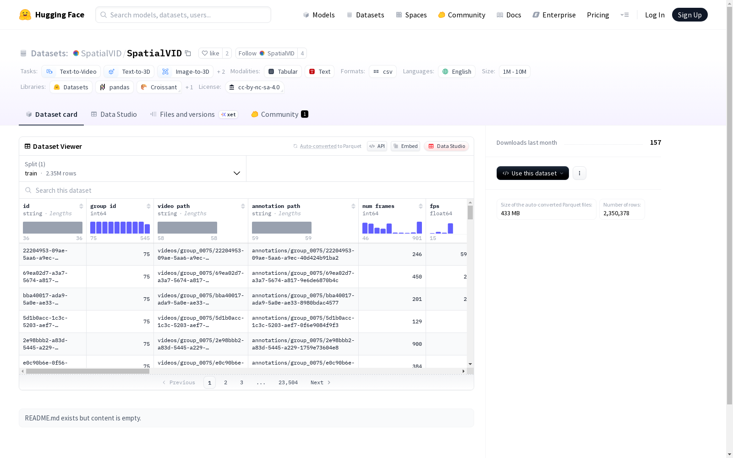Image resolution: width=733 pixels, height=458 pixels.
Task: Jump to last page 23,504
Action: pyautogui.click(x=288, y=382)
